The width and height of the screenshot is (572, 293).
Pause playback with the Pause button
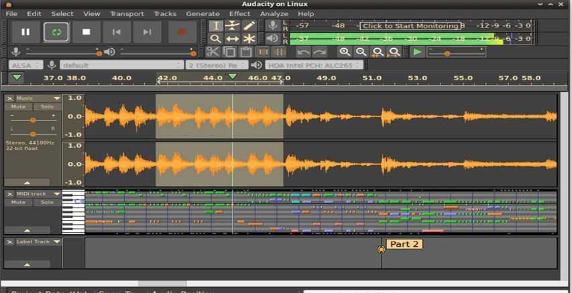(x=25, y=32)
